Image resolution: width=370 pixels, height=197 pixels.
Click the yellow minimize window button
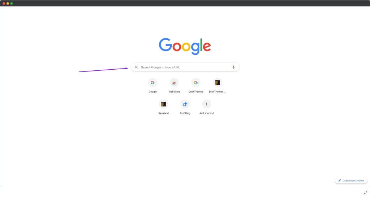pyautogui.click(x=8, y=4)
